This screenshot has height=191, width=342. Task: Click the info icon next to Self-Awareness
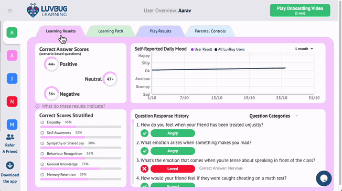coord(42,133)
